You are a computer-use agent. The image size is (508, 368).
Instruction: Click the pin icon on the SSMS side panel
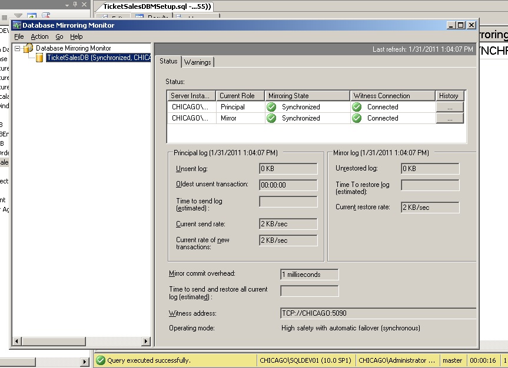coord(75,5)
